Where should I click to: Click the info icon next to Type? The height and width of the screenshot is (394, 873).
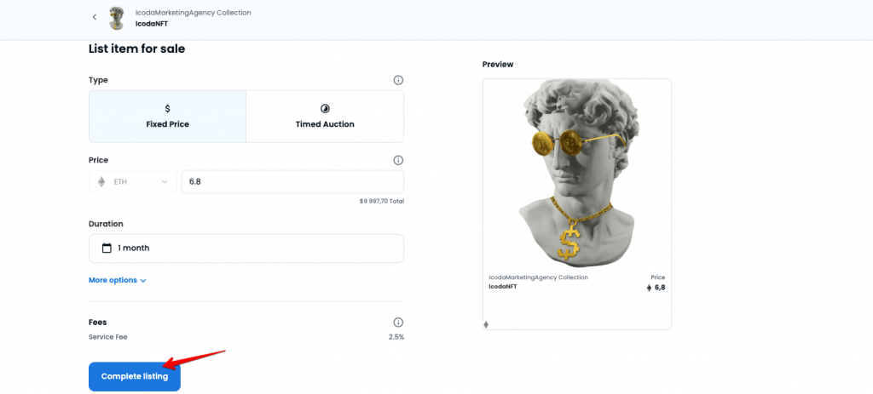(x=398, y=80)
